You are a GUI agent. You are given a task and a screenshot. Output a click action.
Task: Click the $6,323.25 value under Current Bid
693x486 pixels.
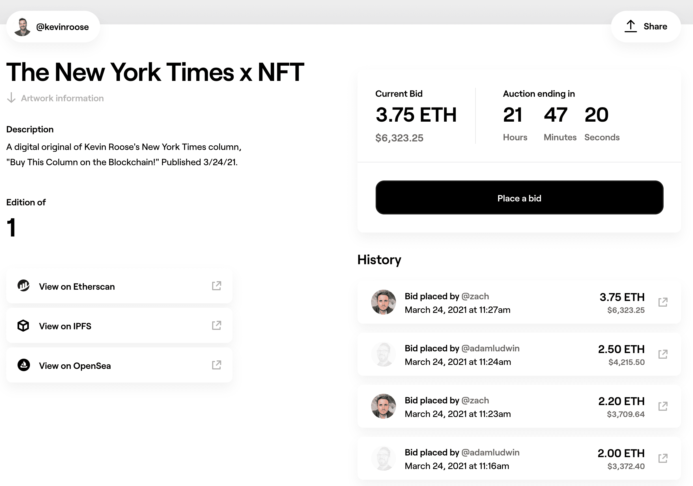399,138
